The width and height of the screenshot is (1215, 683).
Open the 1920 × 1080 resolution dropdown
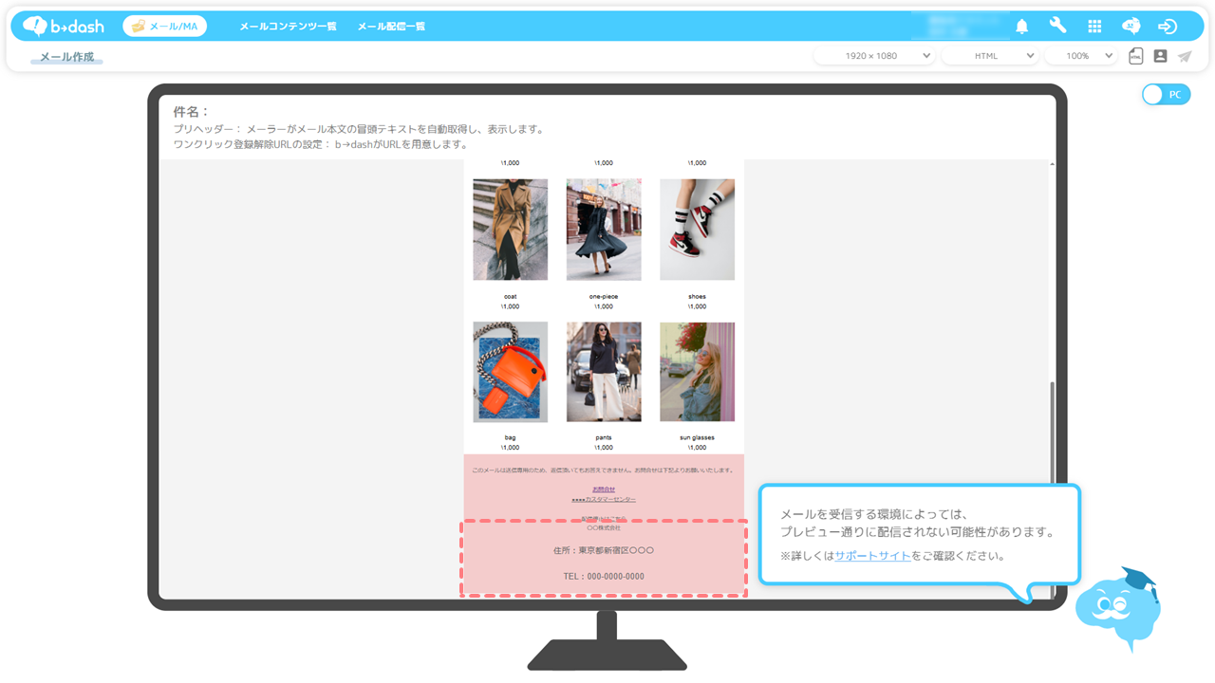click(x=874, y=56)
